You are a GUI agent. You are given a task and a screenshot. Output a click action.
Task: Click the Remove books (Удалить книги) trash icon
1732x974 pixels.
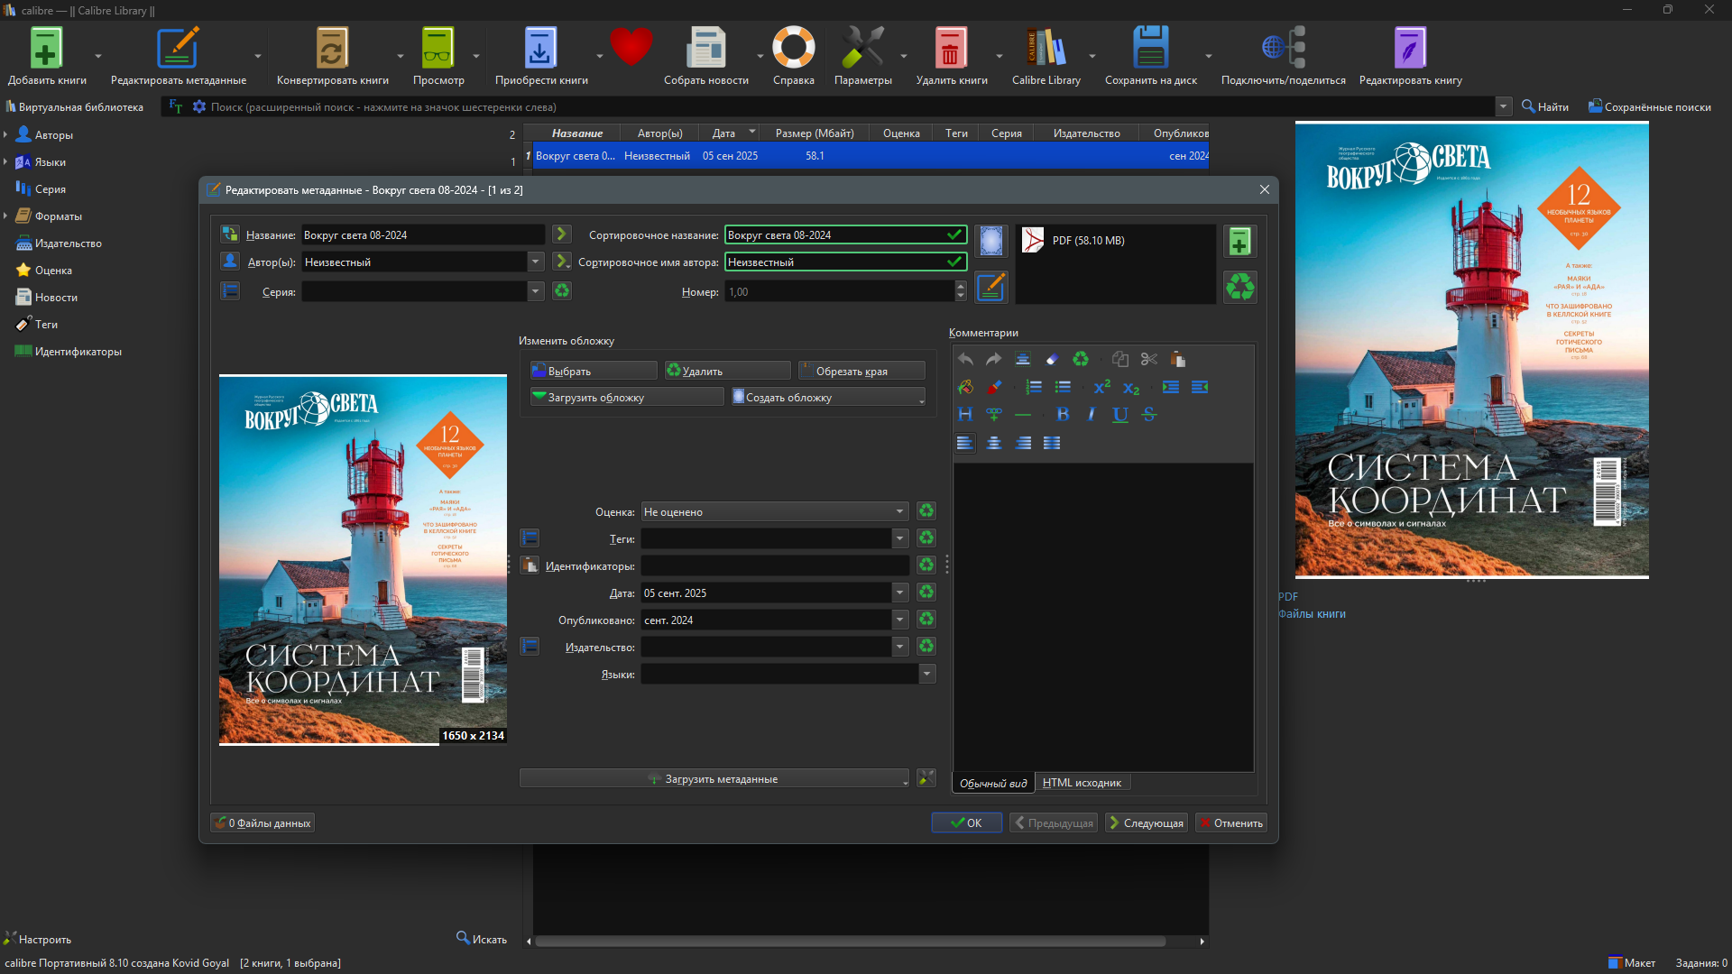tap(951, 48)
